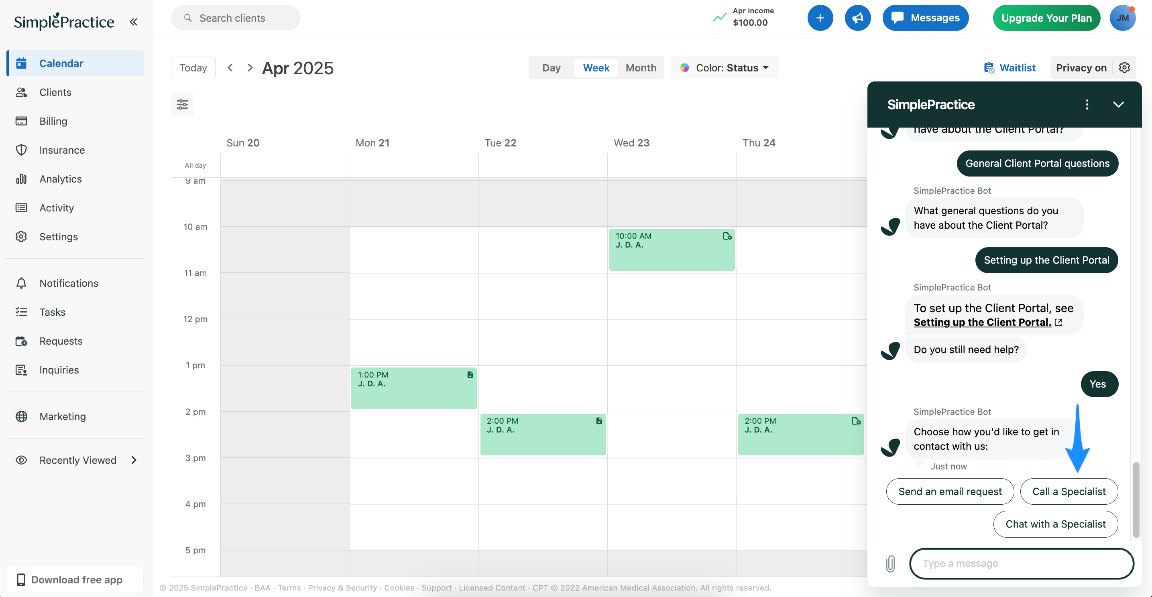Click note icon on Tue 2:00 PM appointment
The height and width of the screenshot is (597, 1152).
coord(599,420)
